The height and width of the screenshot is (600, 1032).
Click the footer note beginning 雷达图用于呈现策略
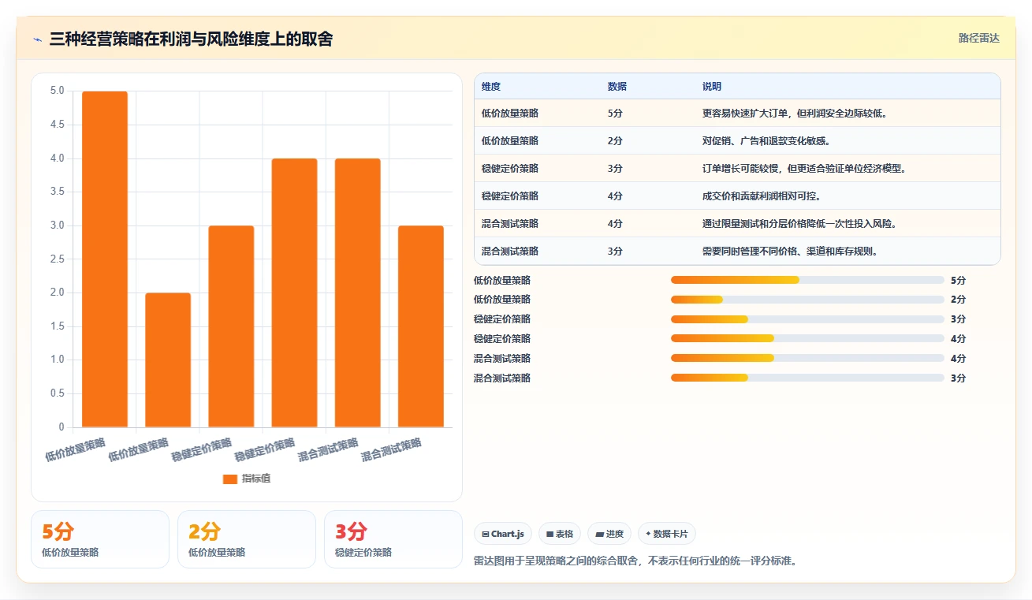(x=635, y=561)
